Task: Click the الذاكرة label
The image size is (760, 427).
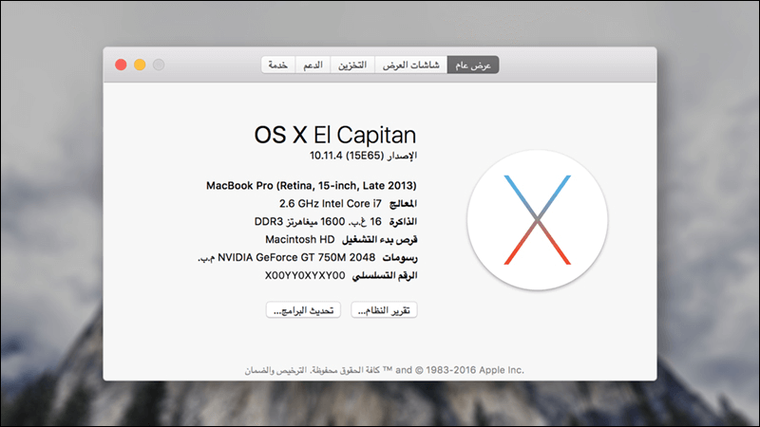Action: 403,221
